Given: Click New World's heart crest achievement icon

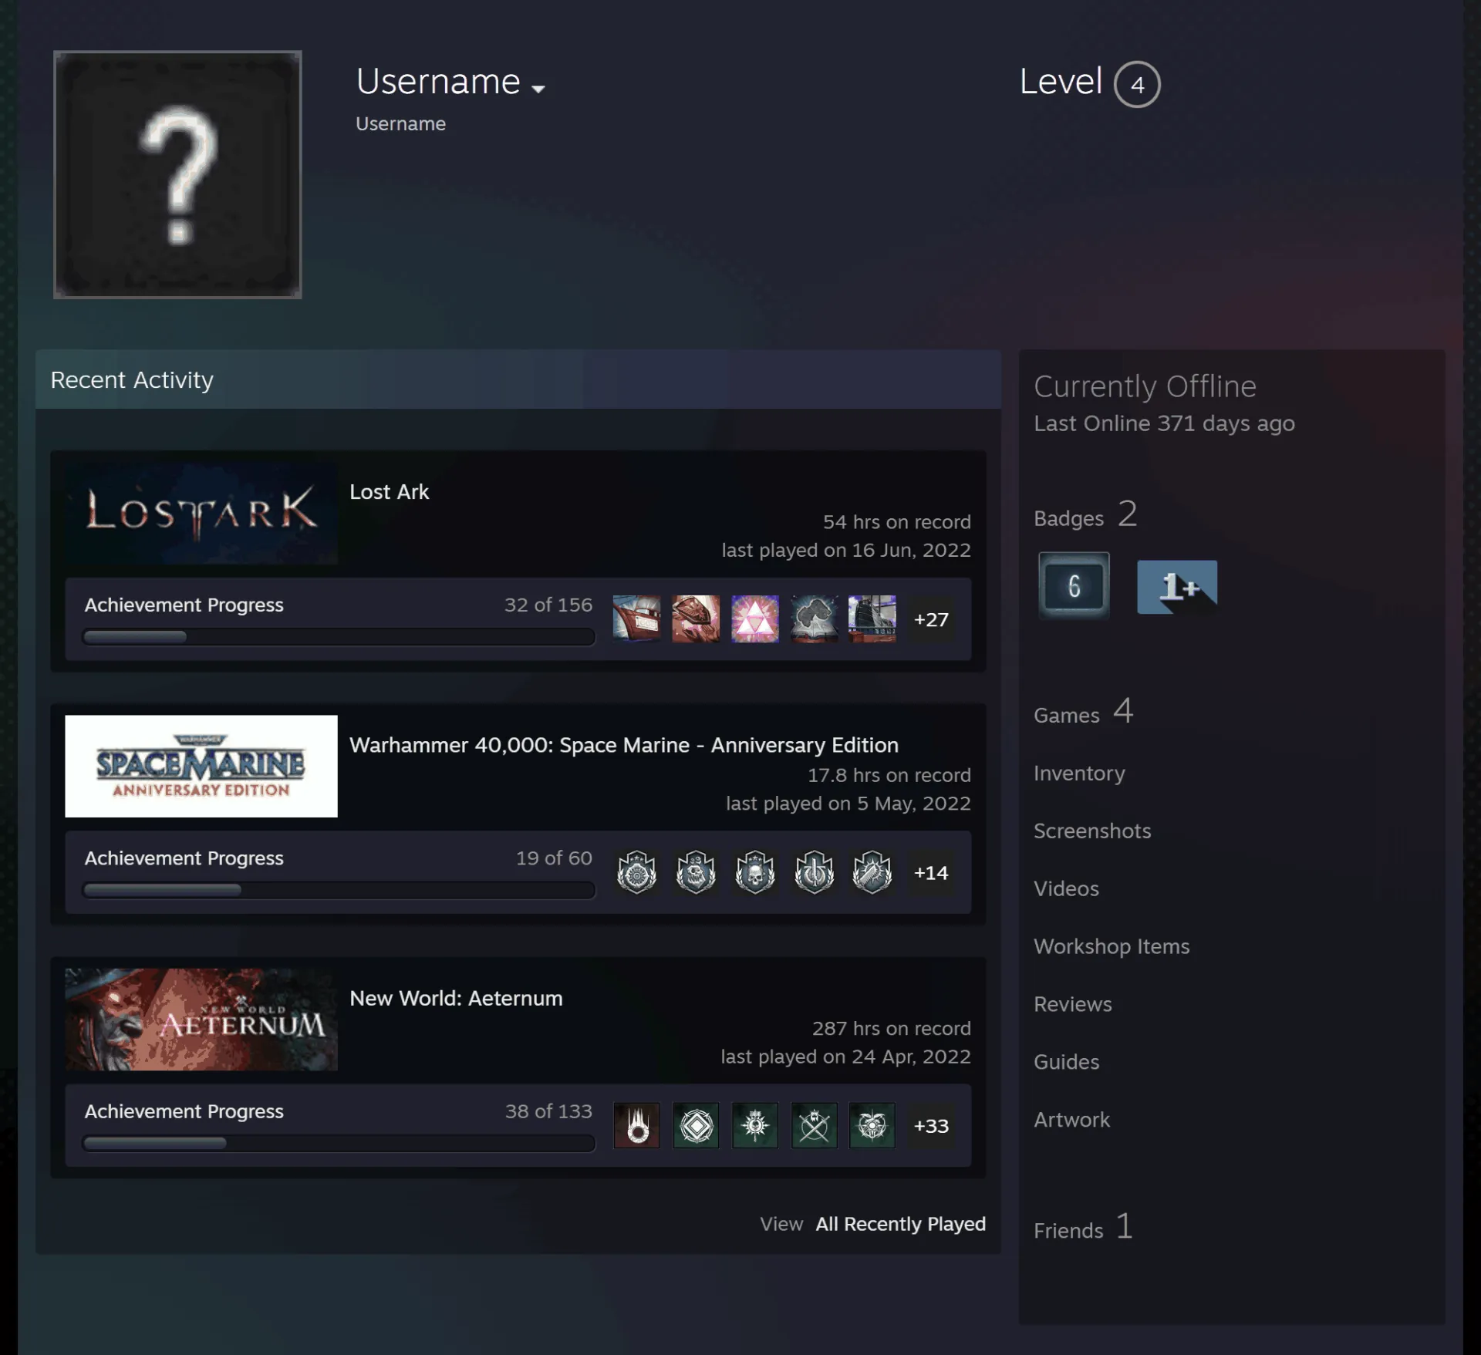Looking at the screenshot, I should [x=872, y=1125].
